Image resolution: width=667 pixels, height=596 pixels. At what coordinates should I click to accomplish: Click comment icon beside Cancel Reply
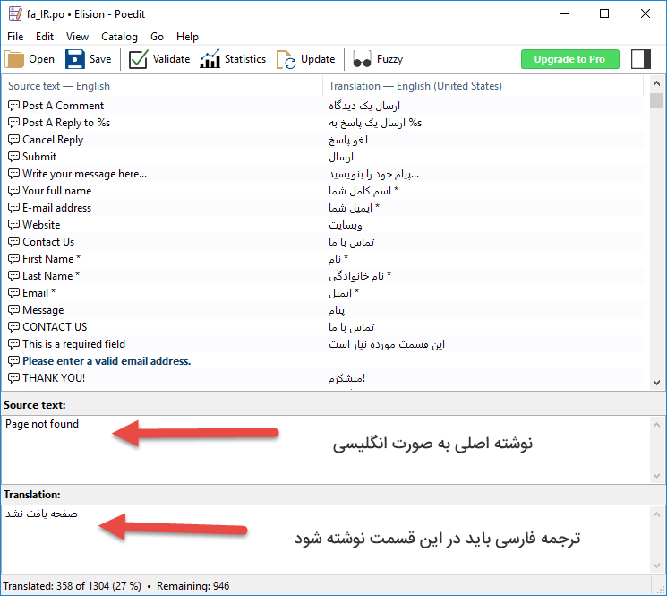click(x=13, y=139)
